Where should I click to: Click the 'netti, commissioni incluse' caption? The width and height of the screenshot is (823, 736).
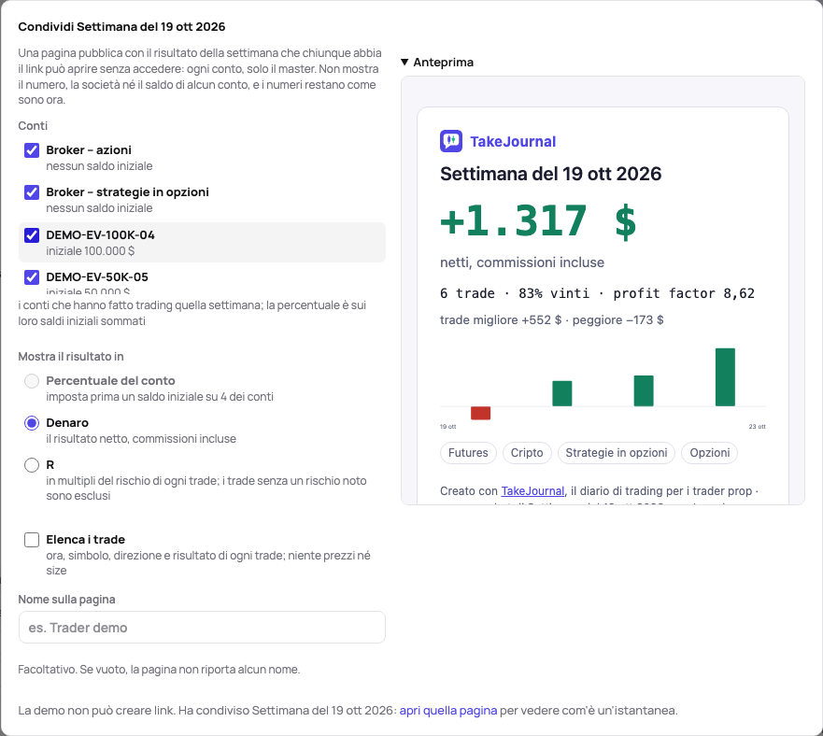click(x=522, y=262)
